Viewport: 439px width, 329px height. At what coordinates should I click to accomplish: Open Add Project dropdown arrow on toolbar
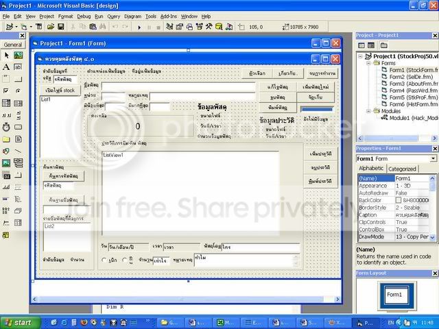coord(16,27)
